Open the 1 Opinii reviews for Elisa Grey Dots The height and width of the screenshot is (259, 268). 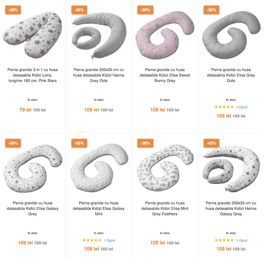[x=242, y=107]
